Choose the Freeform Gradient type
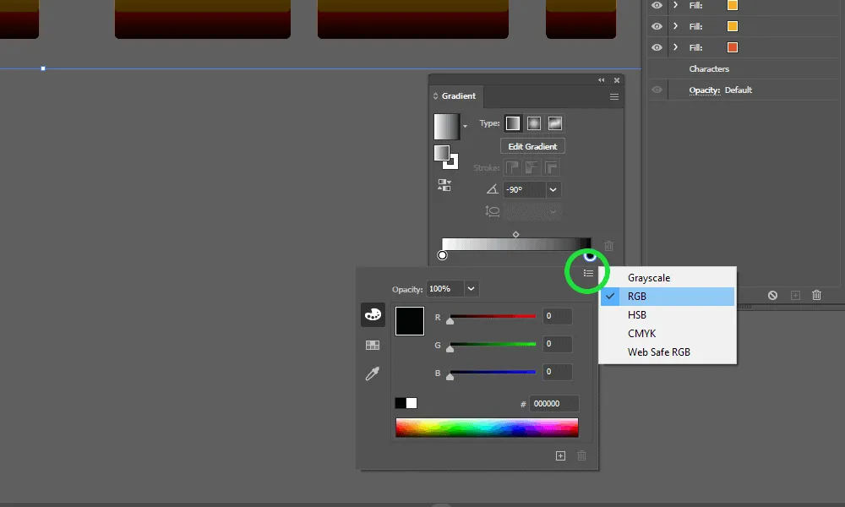The width and height of the screenshot is (845, 507). point(554,123)
